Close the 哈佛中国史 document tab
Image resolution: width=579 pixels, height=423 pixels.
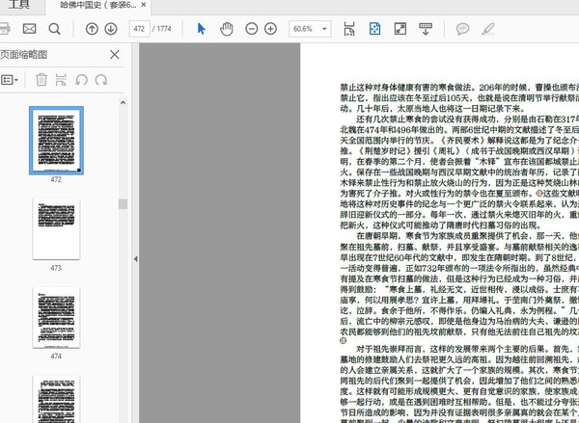(144, 5)
